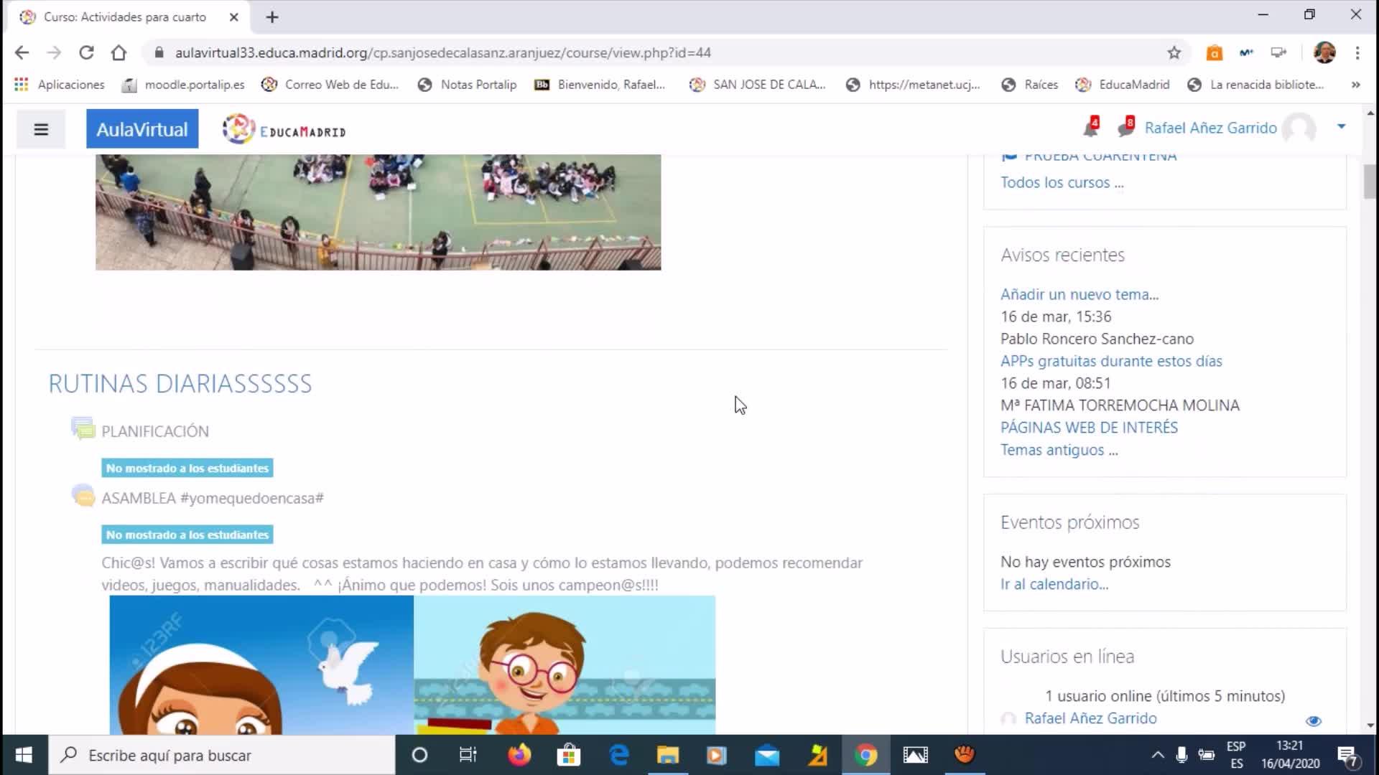This screenshot has width=1379, height=775.
Task: Go to browser home page icon
Action: click(x=119, y=52)
